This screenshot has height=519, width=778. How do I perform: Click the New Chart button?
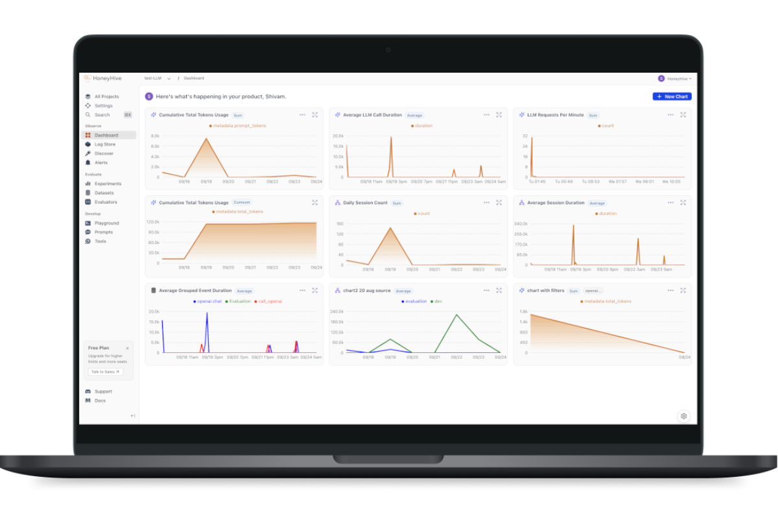point(672,96)
